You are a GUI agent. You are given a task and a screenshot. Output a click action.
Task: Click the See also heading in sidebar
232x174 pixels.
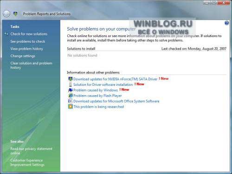[x=17, y=142]
